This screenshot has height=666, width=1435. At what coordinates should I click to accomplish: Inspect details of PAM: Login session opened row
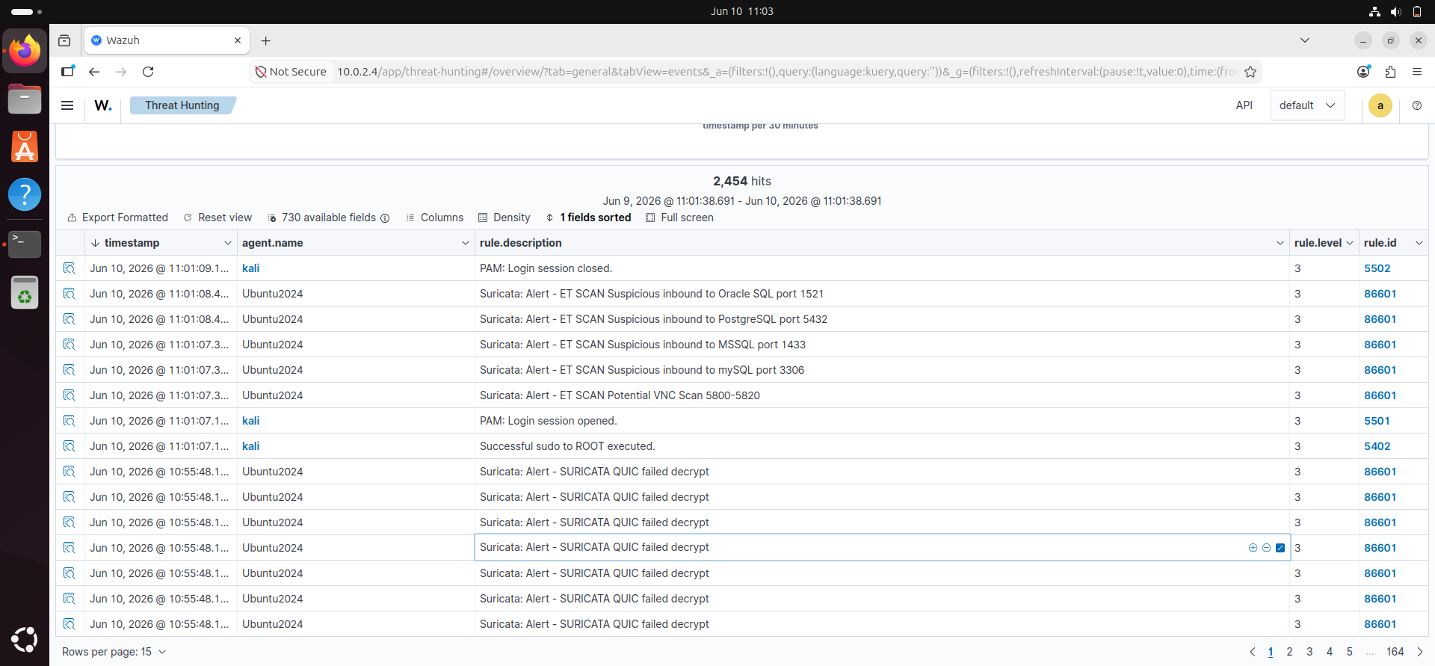pos(70,421)
